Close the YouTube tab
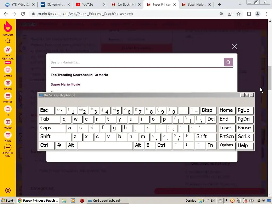The width and height of the screenshot is (272, 204). tap(104, 5)
